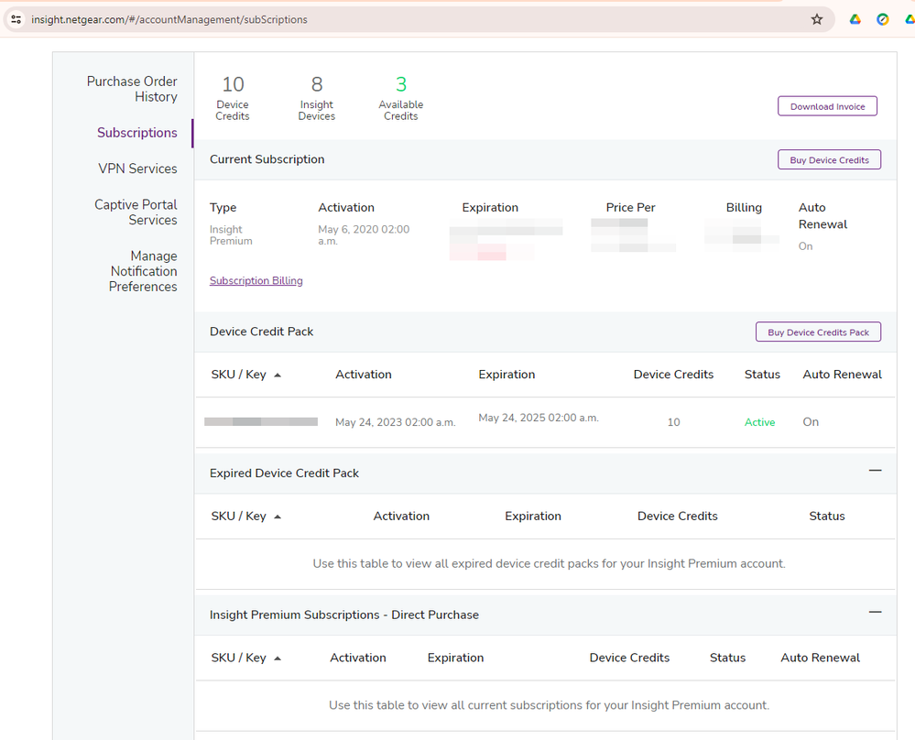Click the bookmark star icon in address bar

pos(817,19)
